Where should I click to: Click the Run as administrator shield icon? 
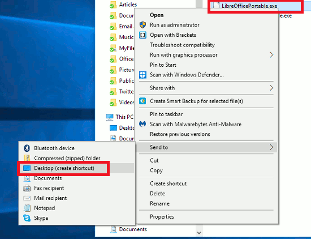[x=142, y=25]
